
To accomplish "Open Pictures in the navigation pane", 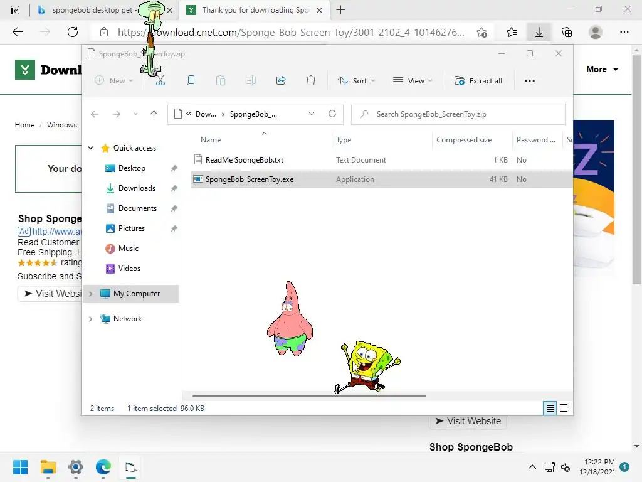I will [132, 228].
